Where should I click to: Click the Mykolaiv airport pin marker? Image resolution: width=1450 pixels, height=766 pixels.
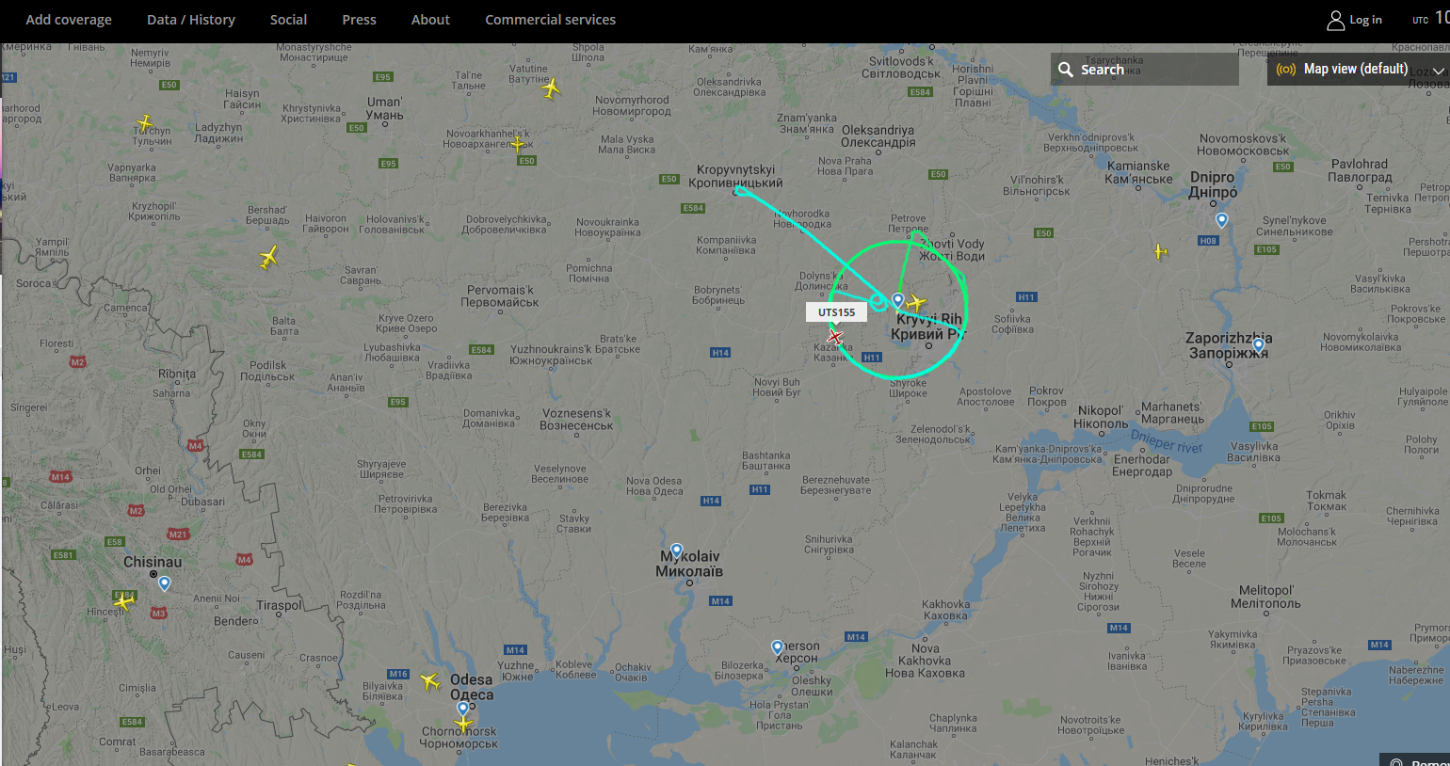click(x=676, y=551)
